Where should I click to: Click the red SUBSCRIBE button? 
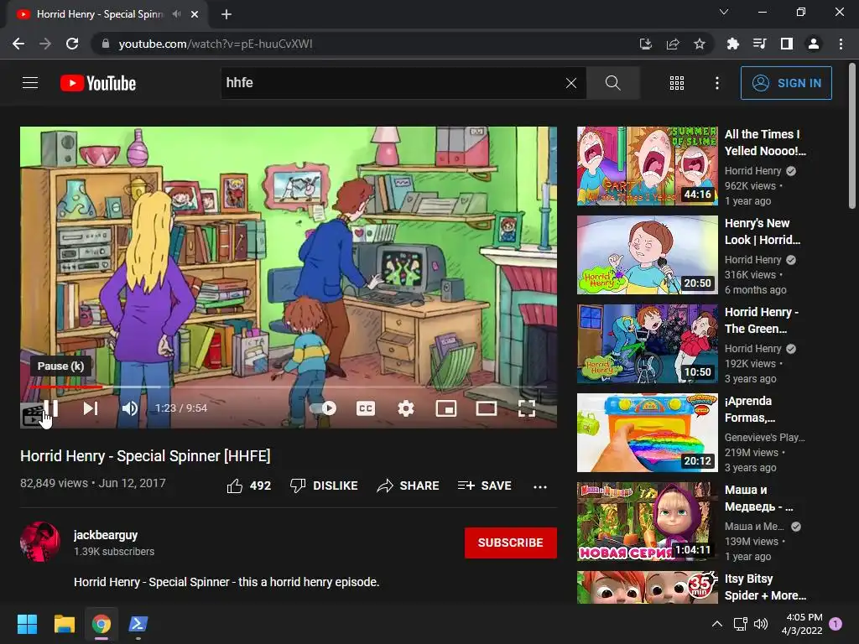511,543
